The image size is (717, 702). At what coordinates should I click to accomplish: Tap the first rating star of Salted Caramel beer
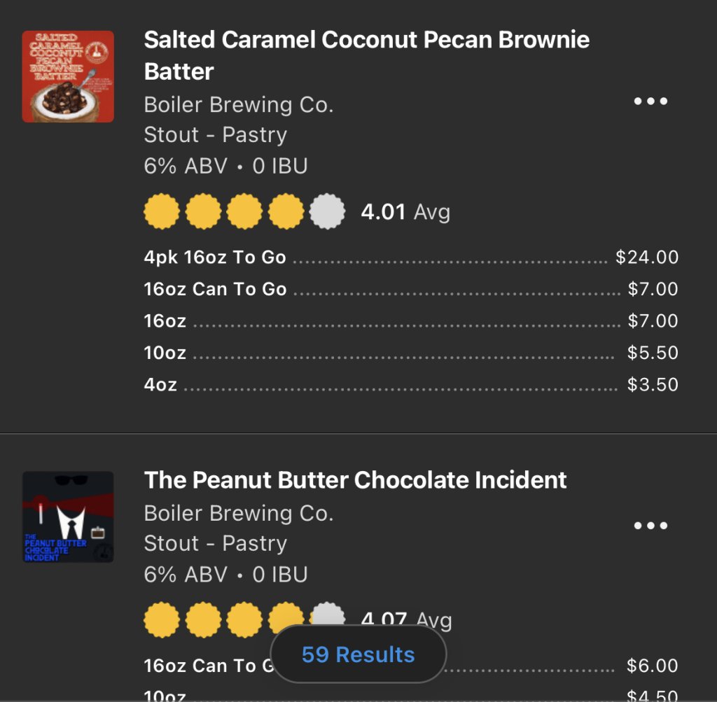162,211
